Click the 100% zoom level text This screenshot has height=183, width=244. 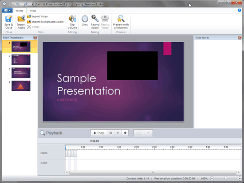pos(204,179)
